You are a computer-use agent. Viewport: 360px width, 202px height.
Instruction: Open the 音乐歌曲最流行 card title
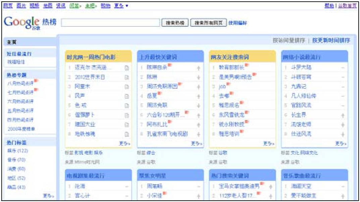302,176
